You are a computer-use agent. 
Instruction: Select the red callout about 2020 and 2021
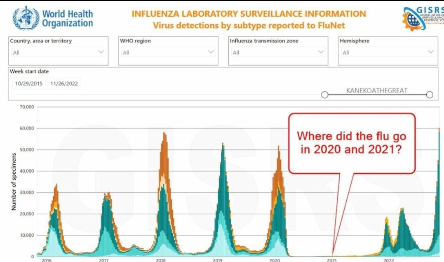click(x=351, y=142)
